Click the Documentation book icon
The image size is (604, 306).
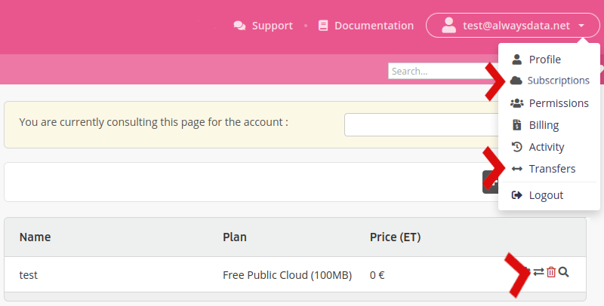click(324, 26)
